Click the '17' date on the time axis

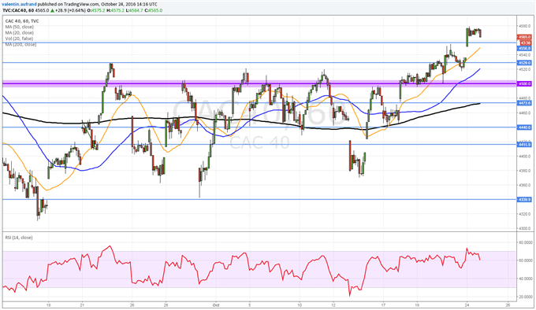[383, 304]
